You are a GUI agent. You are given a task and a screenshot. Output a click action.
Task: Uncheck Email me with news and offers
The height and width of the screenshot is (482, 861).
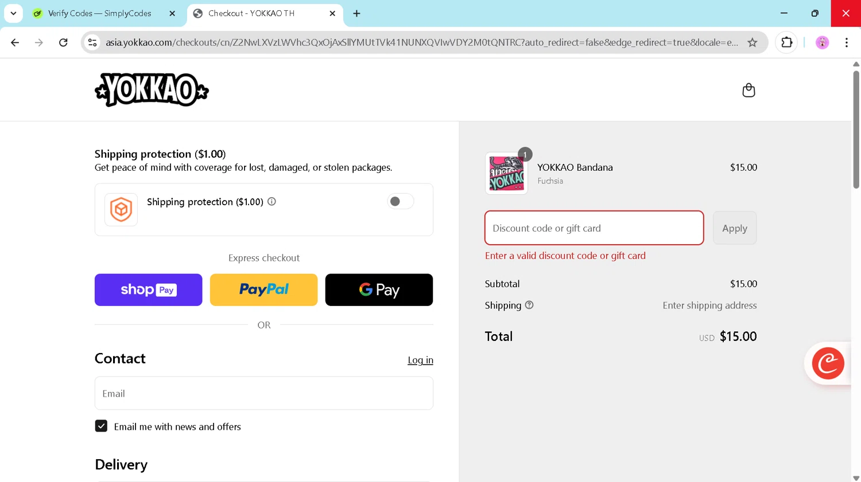pyautogui.click(x=101, y=426)
